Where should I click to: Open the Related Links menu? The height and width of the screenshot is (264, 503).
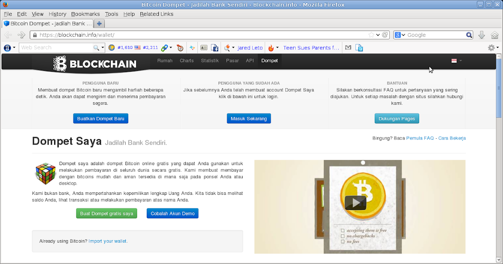[156, 14]
